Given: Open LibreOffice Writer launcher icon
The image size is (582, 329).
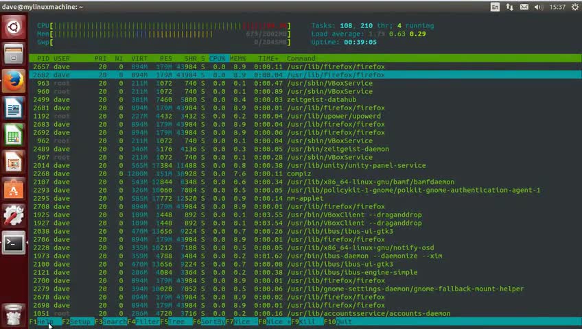Looking at the screenshot, I should point(14,108).
